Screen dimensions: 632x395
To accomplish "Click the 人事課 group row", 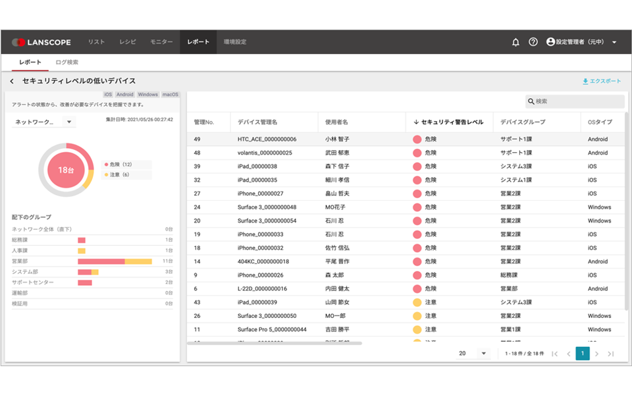I will (x=92, y=251).
